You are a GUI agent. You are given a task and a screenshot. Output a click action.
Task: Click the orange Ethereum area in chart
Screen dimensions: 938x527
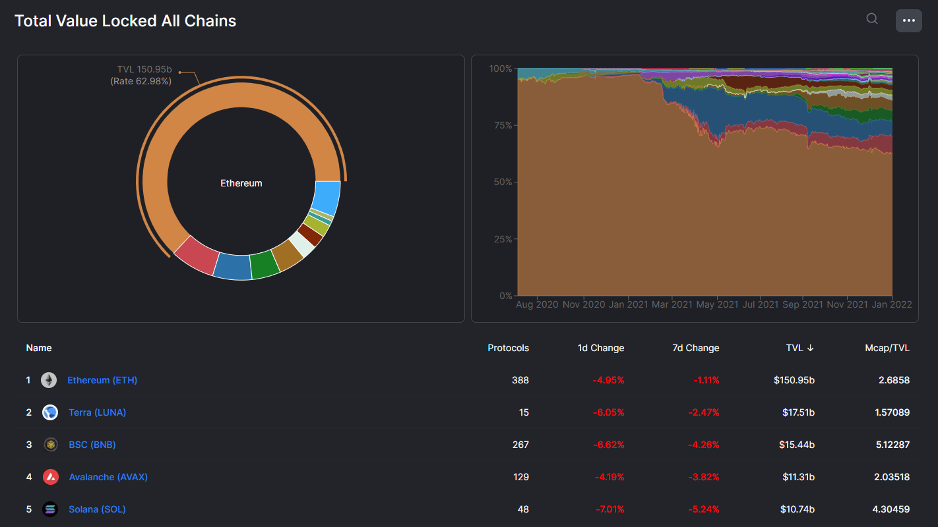[660, 224]
